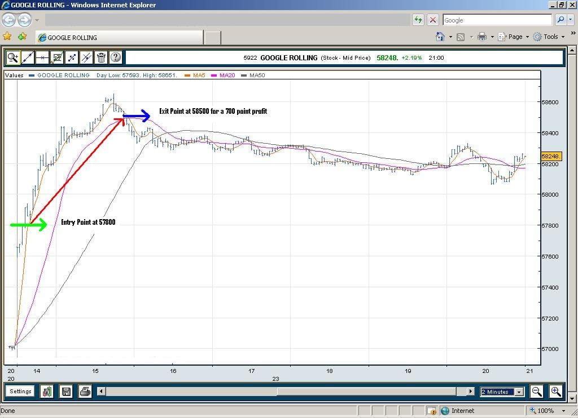The height and width of the screenshot is (418, 578).
Task: Expand the Print dropdown arrow
Action: click(492, 37)
